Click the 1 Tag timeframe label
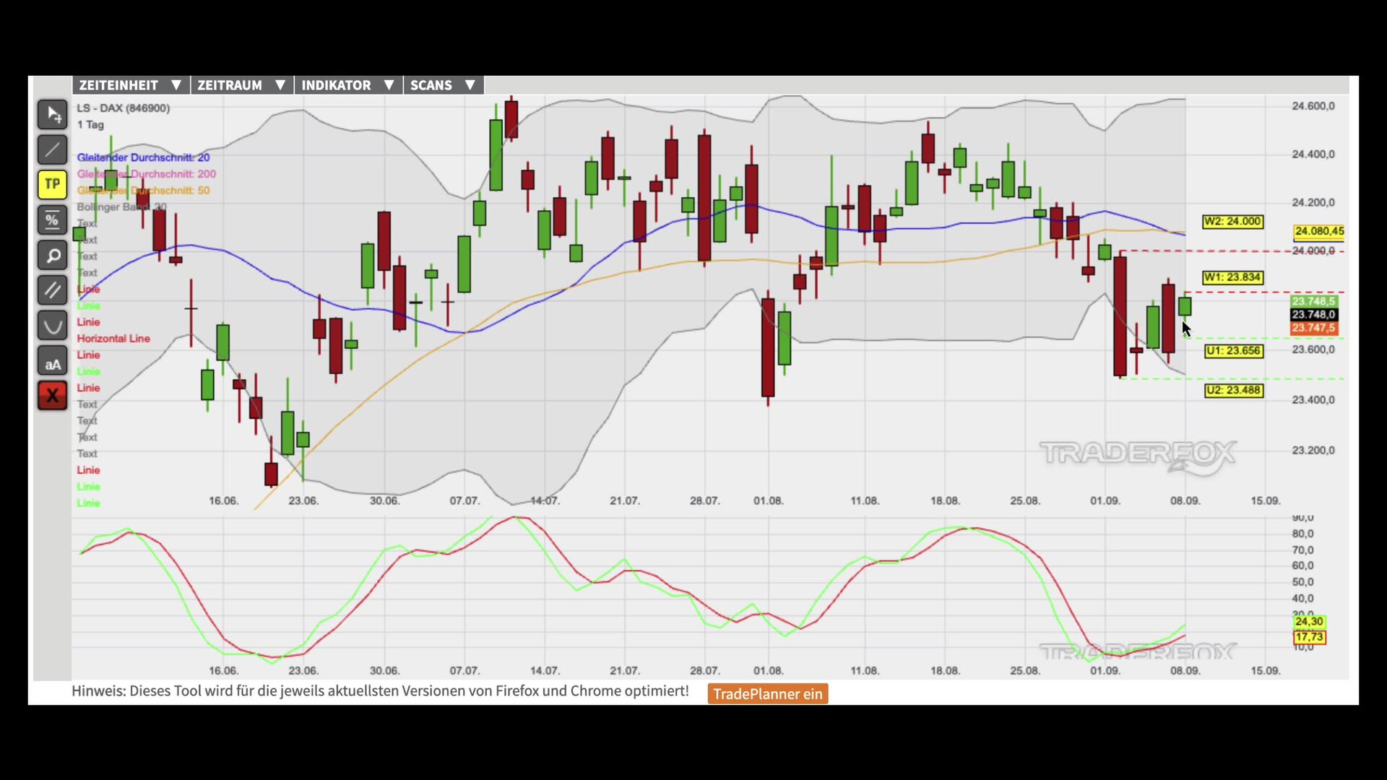Image resolution: width=1387 pixels, height=780 pixels. [90, 125]
